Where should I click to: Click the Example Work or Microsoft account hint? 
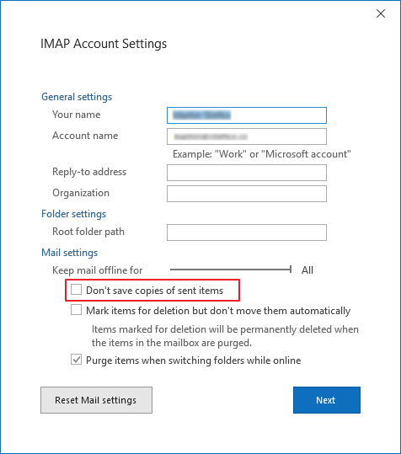click(262, 154)
